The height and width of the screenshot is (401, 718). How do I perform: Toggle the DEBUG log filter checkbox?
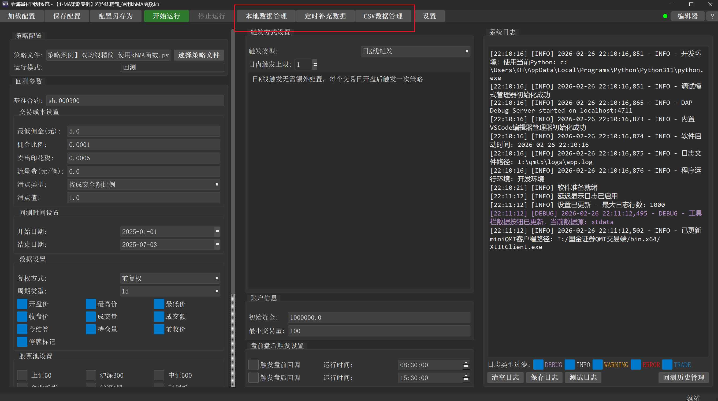coord(538,365)
